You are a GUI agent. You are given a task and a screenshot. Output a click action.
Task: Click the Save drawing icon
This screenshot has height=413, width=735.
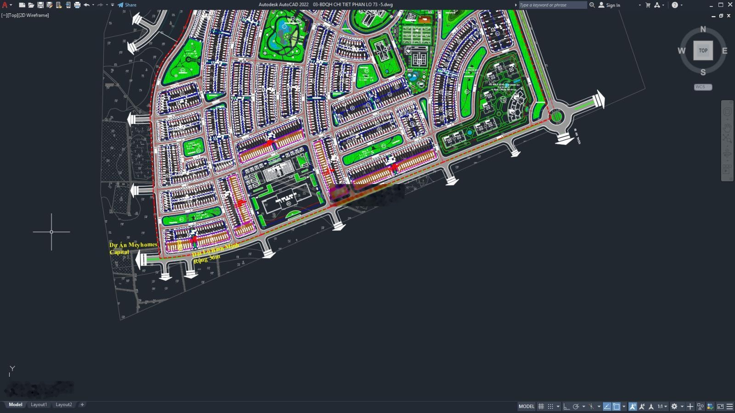40,5
